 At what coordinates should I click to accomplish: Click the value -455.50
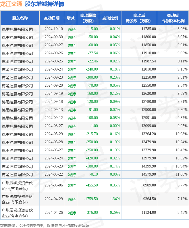92,185
